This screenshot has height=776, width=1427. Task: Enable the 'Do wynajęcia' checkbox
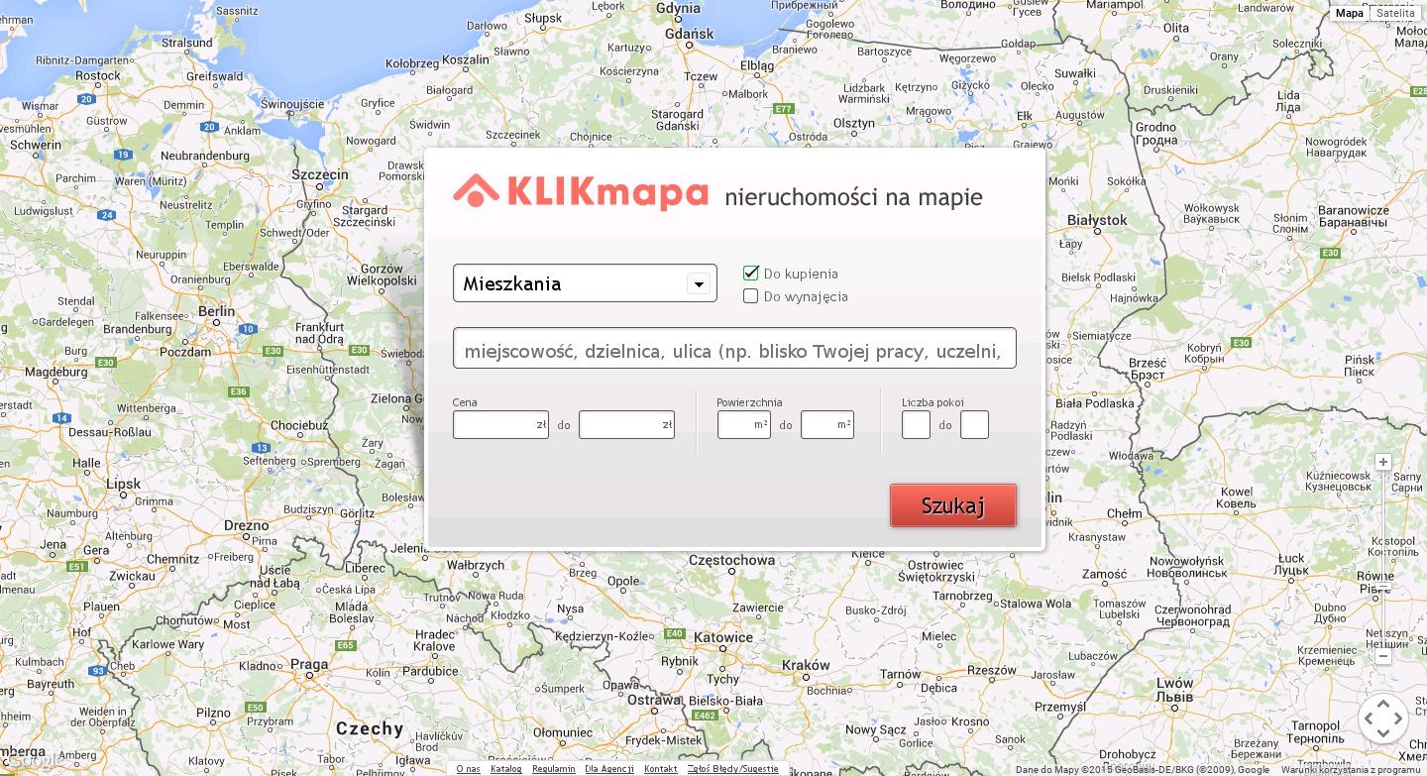751,296
